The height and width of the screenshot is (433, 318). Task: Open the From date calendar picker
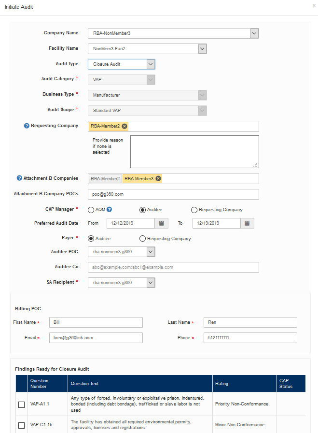point(162,223)
